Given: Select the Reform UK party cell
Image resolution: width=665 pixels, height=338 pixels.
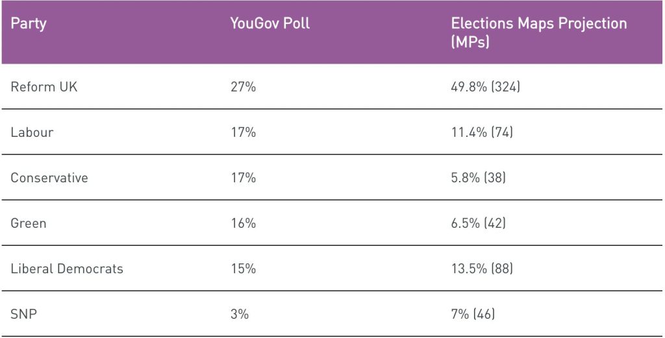Looking at the screenshot, I should point(44,86).
